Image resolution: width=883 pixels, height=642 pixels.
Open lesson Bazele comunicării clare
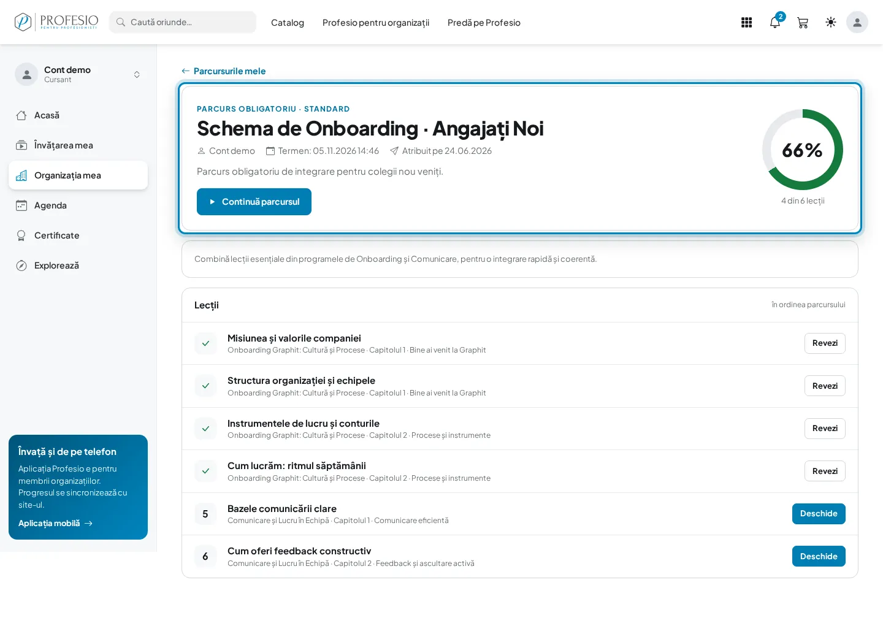pyautogui.click(x=819, y=514)
